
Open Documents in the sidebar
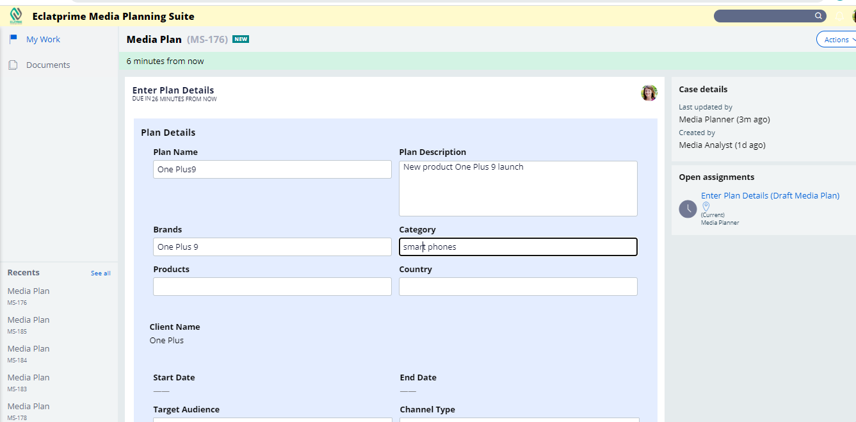pos(48,65)
